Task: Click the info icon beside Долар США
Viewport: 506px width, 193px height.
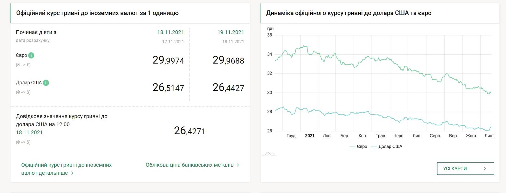Action: (46, 83)
